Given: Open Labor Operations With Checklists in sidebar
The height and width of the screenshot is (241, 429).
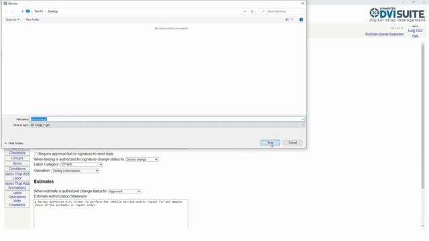Looking at the screenshot, I should click(17, 199).
